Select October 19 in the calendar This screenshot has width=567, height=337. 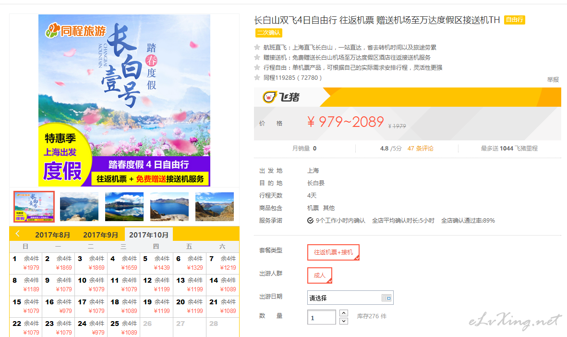click(x=157, y=307)
